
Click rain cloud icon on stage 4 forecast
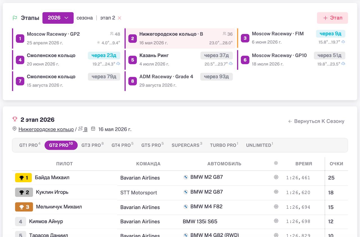[118, 64]
